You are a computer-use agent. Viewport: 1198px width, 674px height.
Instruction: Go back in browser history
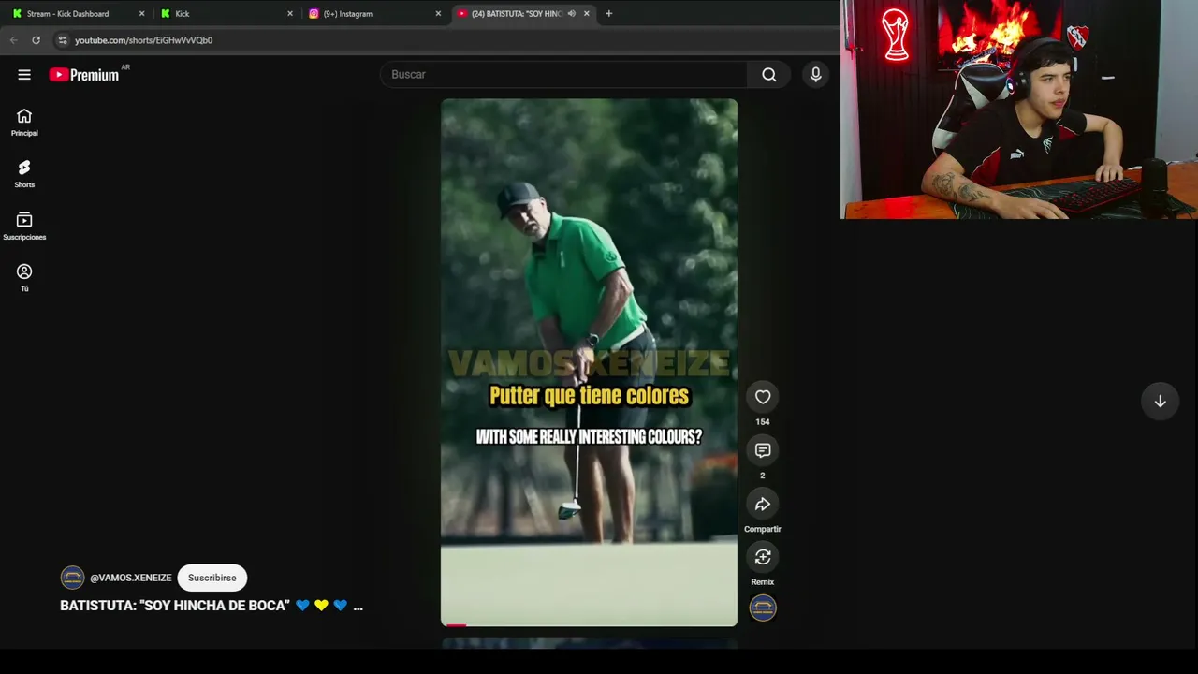point(13,40)
